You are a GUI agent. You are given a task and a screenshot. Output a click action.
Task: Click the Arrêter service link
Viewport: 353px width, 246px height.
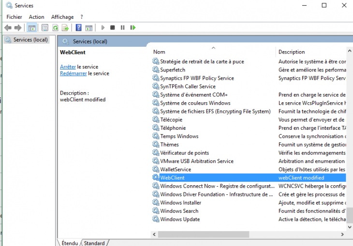point(68,67)
